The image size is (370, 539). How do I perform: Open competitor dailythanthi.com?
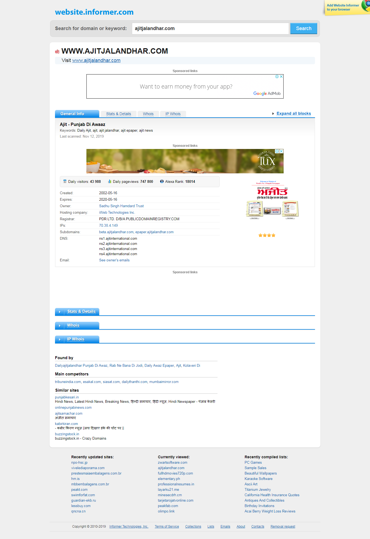point(135,382)
